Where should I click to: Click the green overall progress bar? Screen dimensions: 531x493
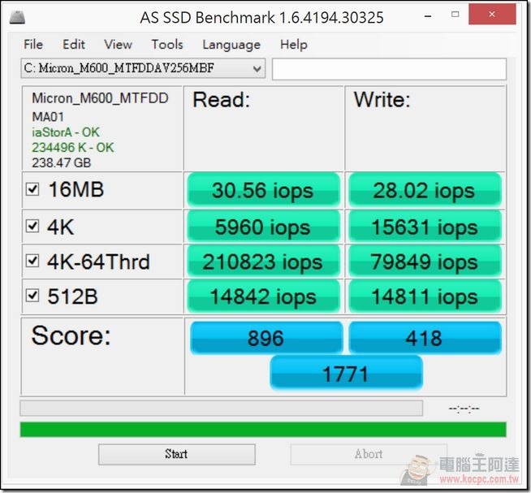click(x=263, y=430)
